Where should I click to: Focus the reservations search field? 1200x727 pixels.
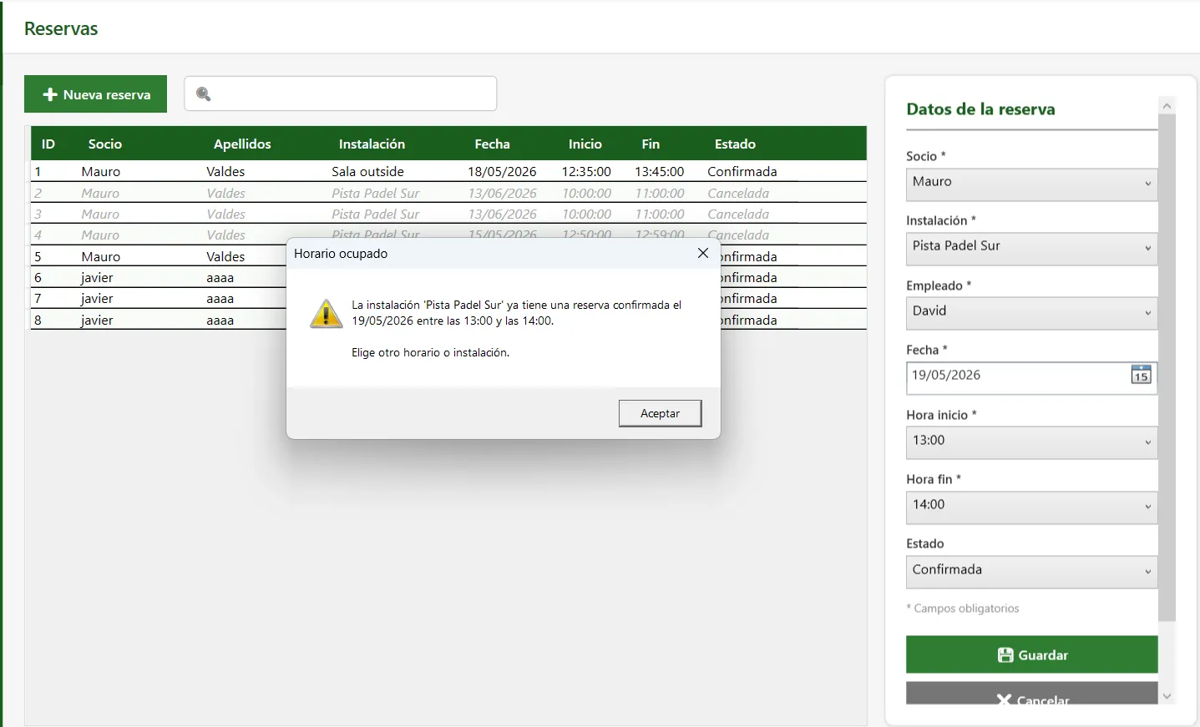tap(341, 93)
